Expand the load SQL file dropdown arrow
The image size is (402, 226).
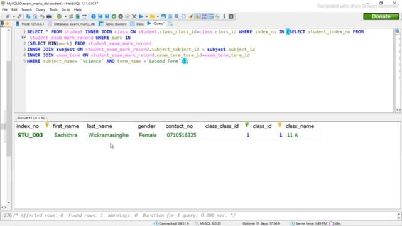[x=158, y=16]
